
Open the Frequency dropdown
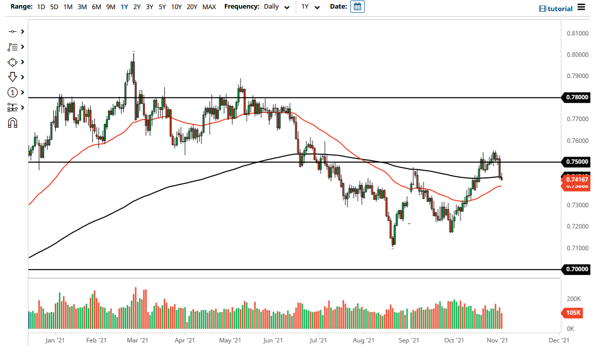coord(276,7)
